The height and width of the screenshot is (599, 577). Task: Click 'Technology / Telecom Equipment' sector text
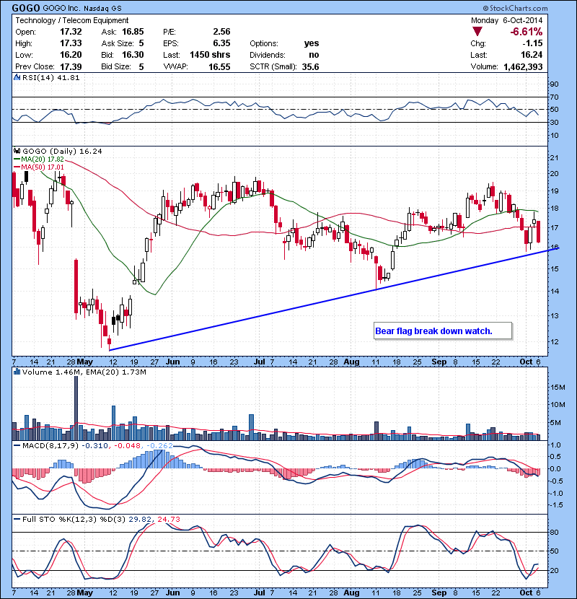pyautogui.click(x=72, y=20)
